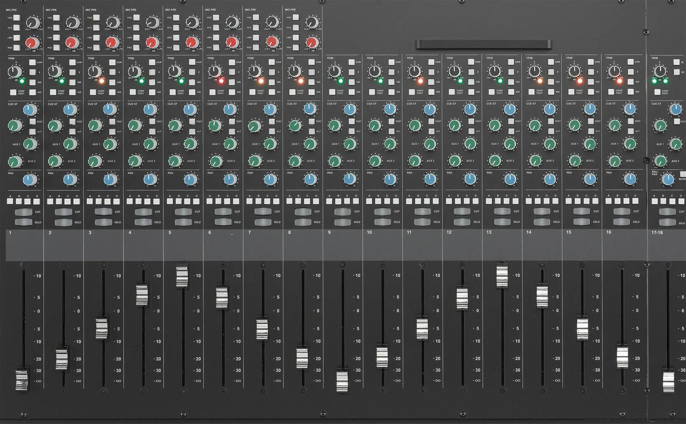Viewport: 686px width, 424px height.
Task: Solo channel 7 with its SOLO button
Action: tap(262, 222)
